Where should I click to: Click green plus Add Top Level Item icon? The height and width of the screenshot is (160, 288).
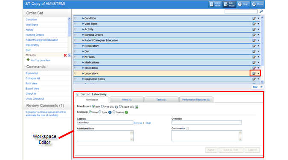[28, 60]
